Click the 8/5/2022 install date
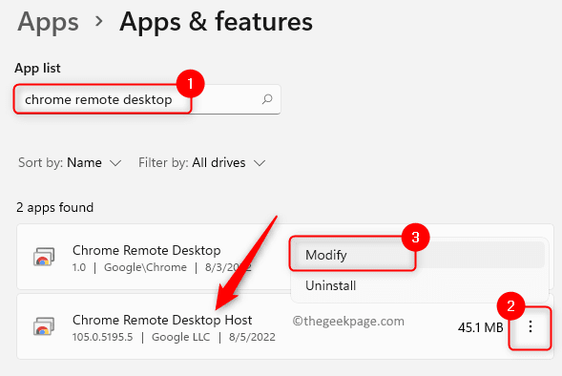Viewport: 562px width, 376px height. (252, 337)
